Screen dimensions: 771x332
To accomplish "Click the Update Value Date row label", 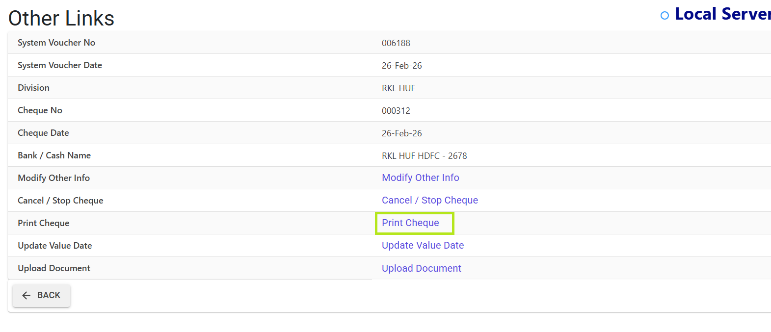I will coord(55,246).
